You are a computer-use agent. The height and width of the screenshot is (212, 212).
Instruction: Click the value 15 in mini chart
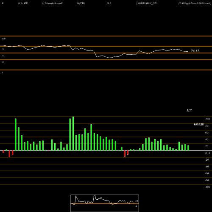pyautogui.click(x=137, y=201)
